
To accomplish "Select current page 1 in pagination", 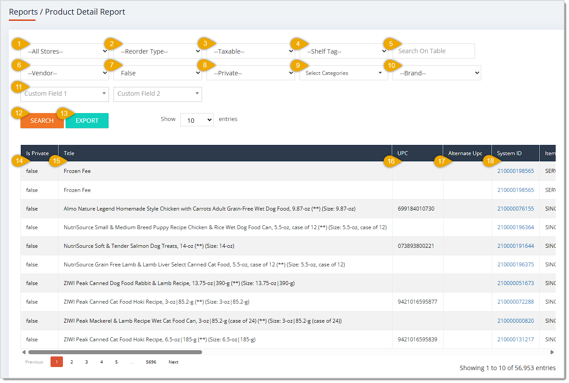I will (57, 362).
